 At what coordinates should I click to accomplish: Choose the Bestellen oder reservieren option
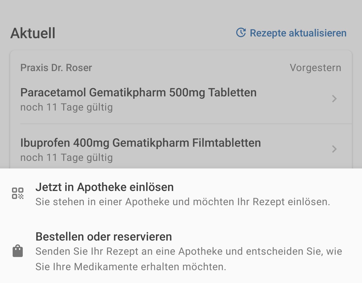104,237
